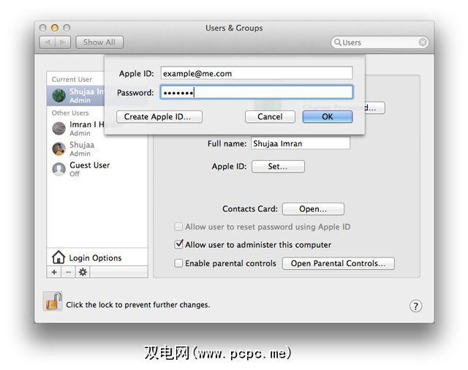Viewport: 468px width, 370px height.
Task: Open the Contacts Card with Open… button
Action: pos(313,209)
